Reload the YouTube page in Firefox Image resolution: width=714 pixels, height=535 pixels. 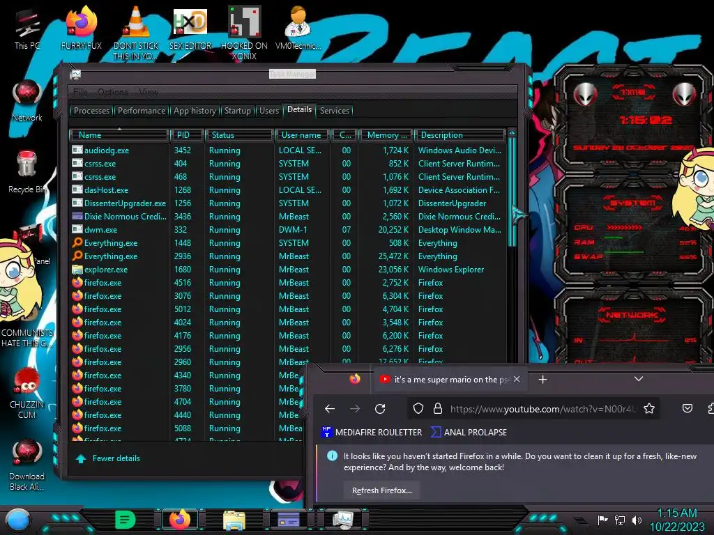[380, 408]
